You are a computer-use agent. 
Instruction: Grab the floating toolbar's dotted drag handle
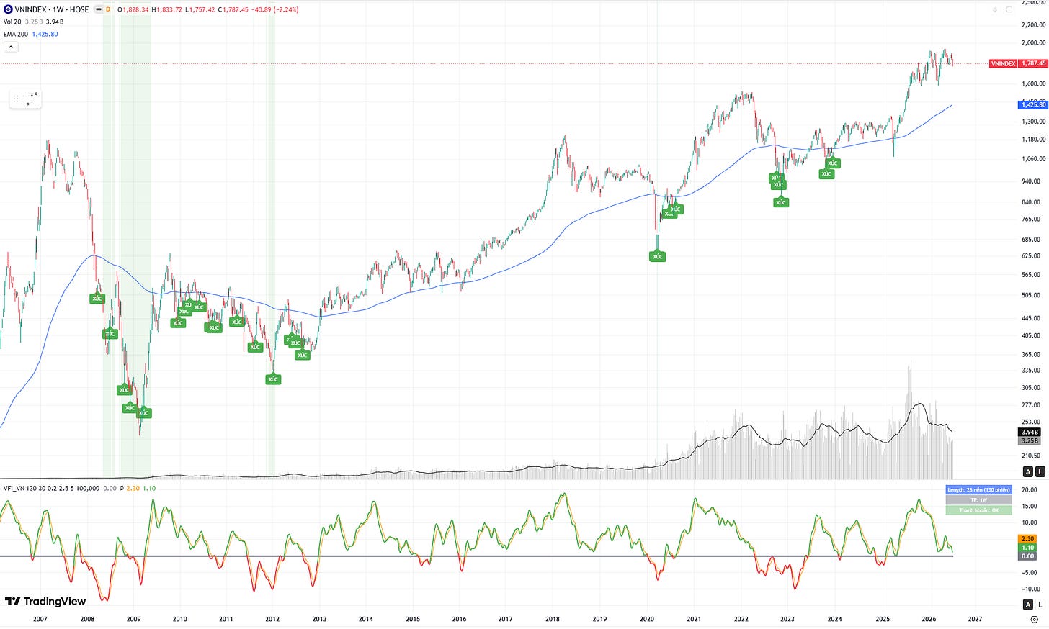click(16, 99)
